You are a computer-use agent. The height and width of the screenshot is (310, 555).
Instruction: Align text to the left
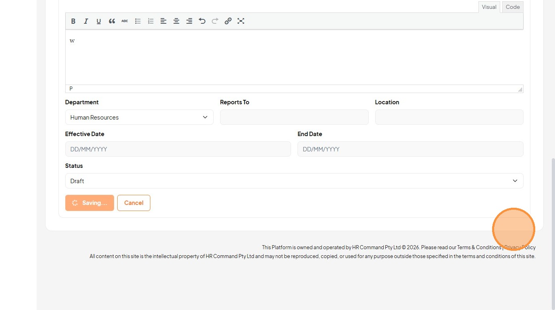[x=163, y=21]
